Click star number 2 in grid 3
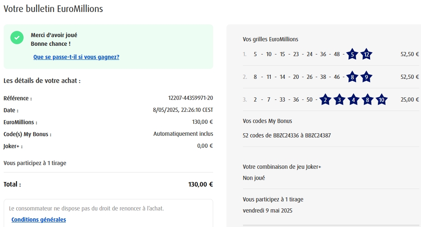Viewport: 421px width, 227px height. click(x=325, y=99)
